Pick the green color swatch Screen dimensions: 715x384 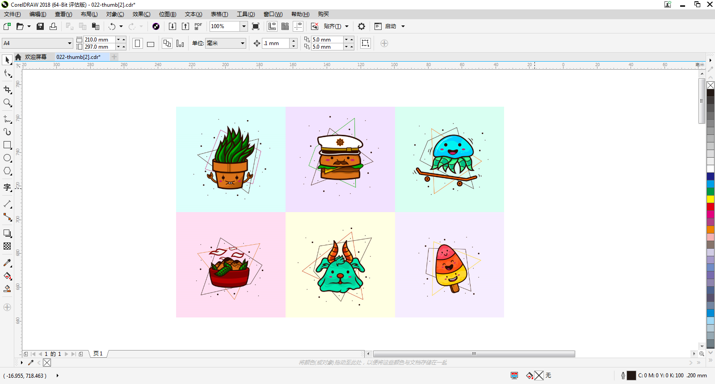click(x=711, y=191)
